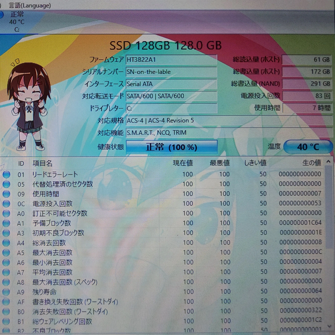
Task: Click the しきい値 column header
Action: (255, 163)
